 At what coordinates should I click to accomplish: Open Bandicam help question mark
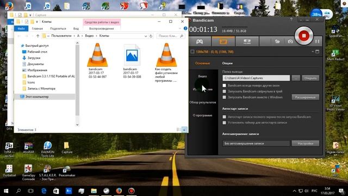(291, 20)
